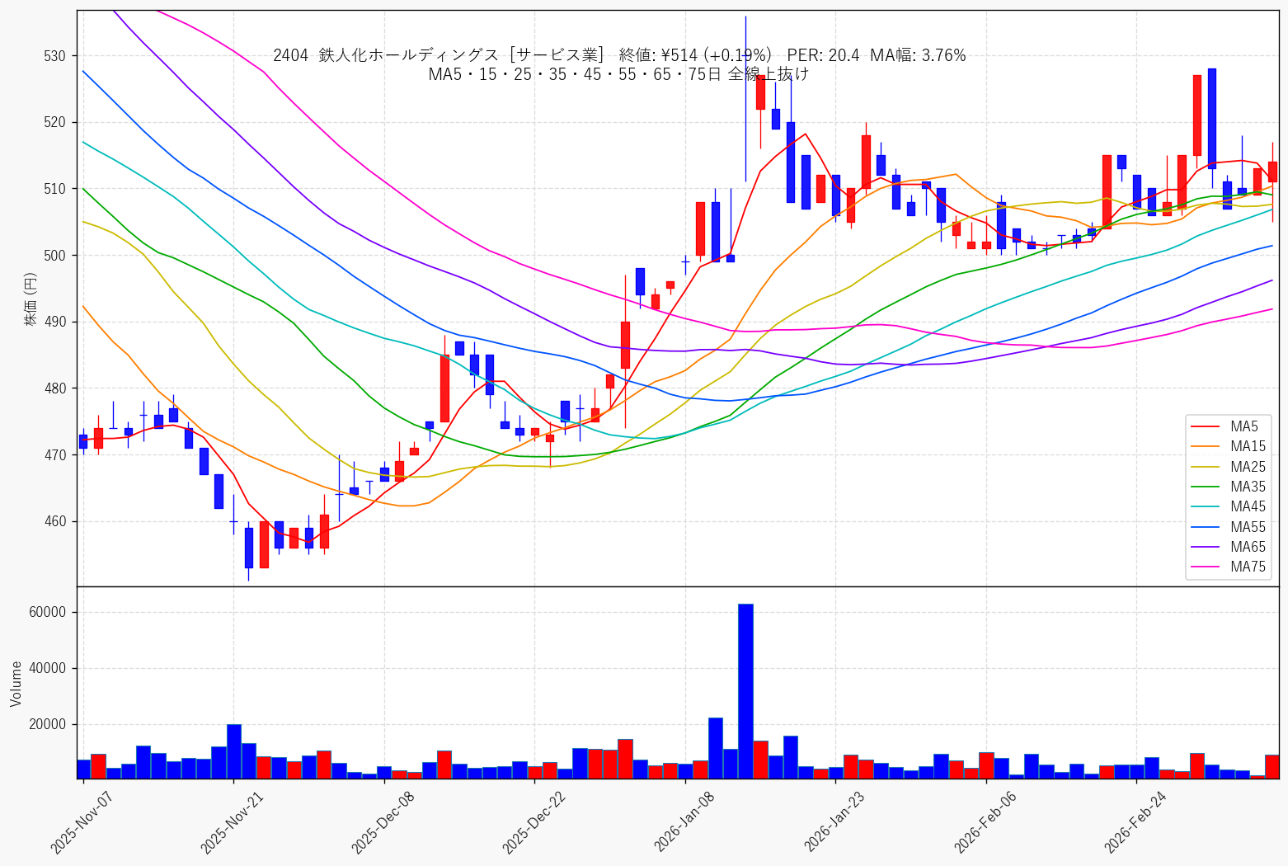Click the MA15 legend entry
Viewport: 1288px width, 866px height.
coord(1229,446)
